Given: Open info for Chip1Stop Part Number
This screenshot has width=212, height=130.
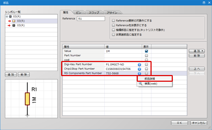Looking at the screenshot, I should tap(139, 69).
